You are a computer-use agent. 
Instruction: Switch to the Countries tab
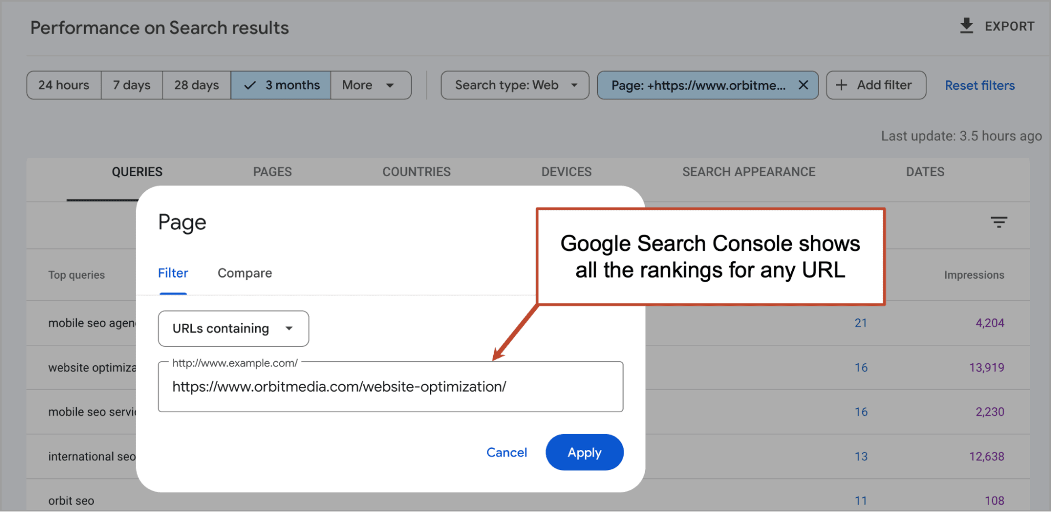click(x=416, y=172)
